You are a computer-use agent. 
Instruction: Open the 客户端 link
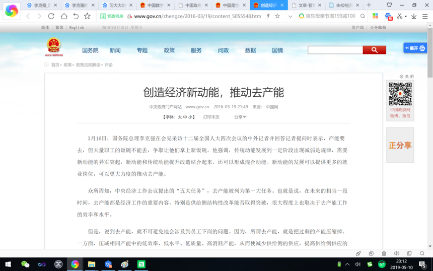(x=357, y=28)
